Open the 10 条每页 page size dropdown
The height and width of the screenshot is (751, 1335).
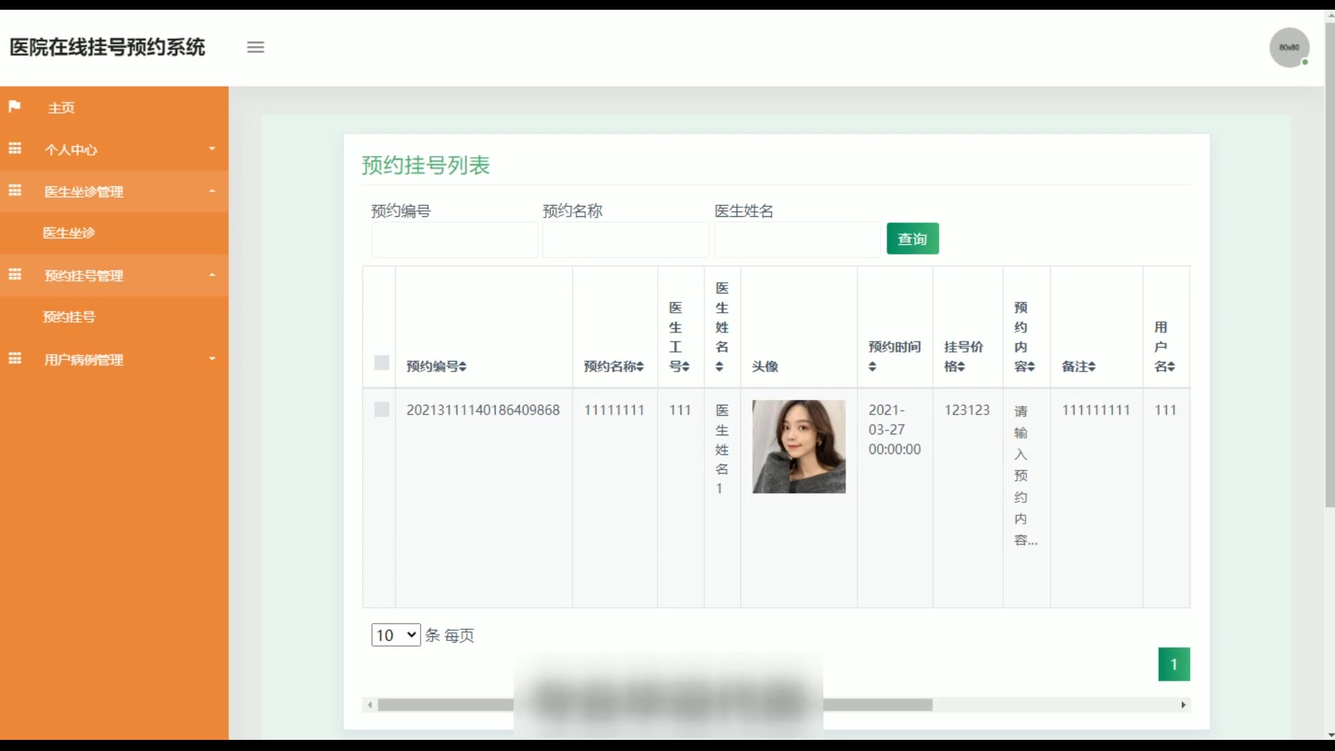[x=396, y=635]
